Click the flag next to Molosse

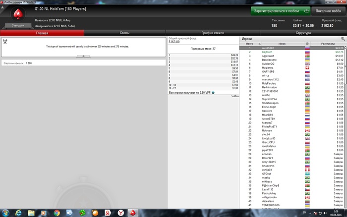point(307,130)
